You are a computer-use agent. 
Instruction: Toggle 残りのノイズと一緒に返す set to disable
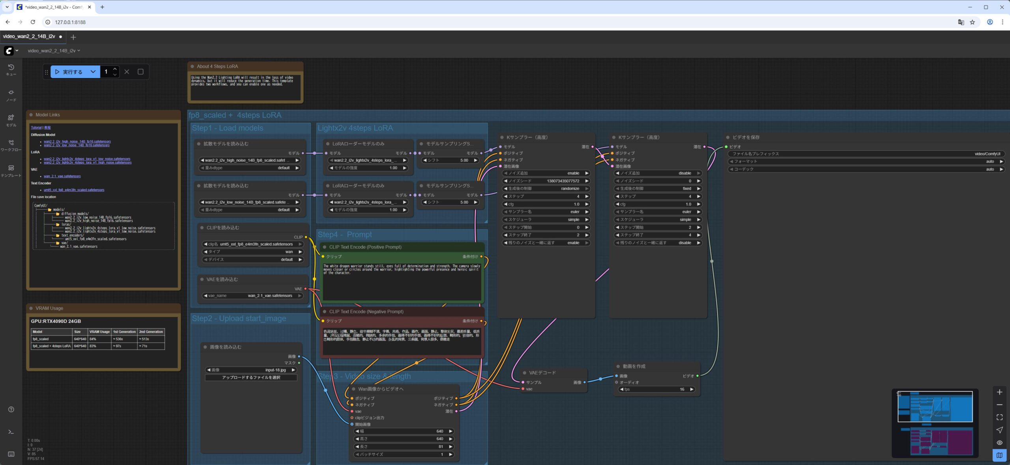point(658,243)
